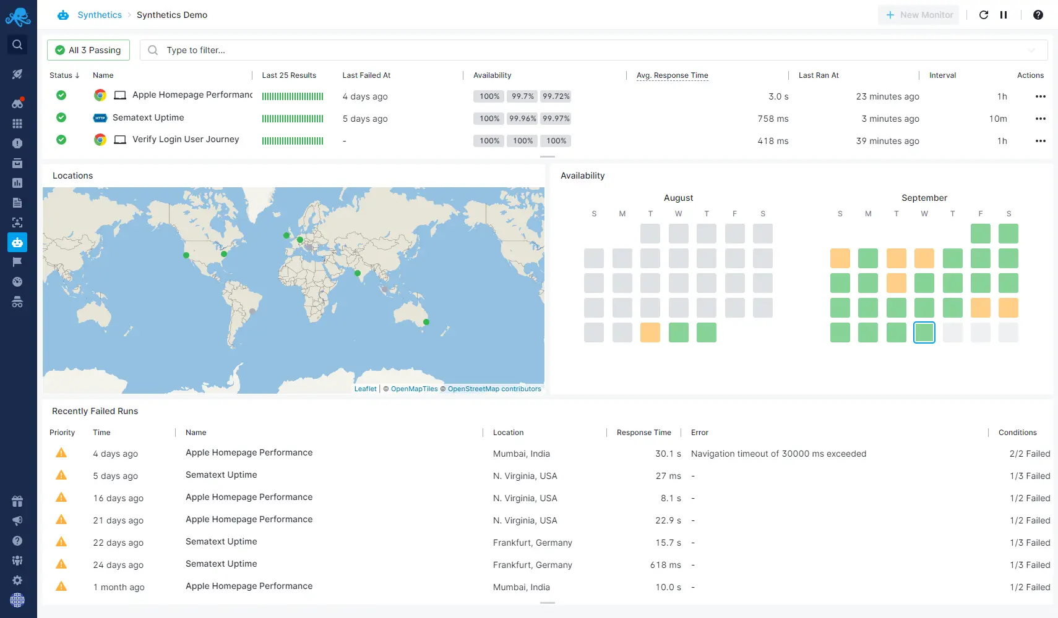The height and width of the screenshot is (618, 1058).
Task: Open the OpenStreetMap contributors link
Action: click(x=494, y=389)
